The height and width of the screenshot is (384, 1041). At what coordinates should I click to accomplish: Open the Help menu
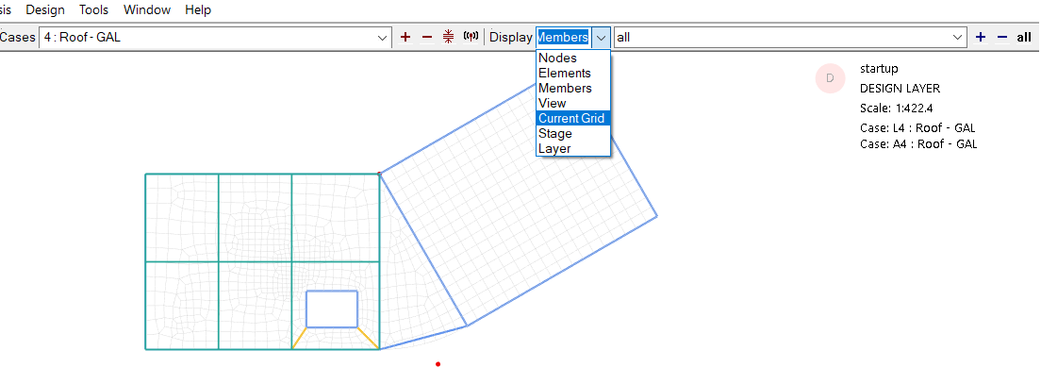point(198,10)
